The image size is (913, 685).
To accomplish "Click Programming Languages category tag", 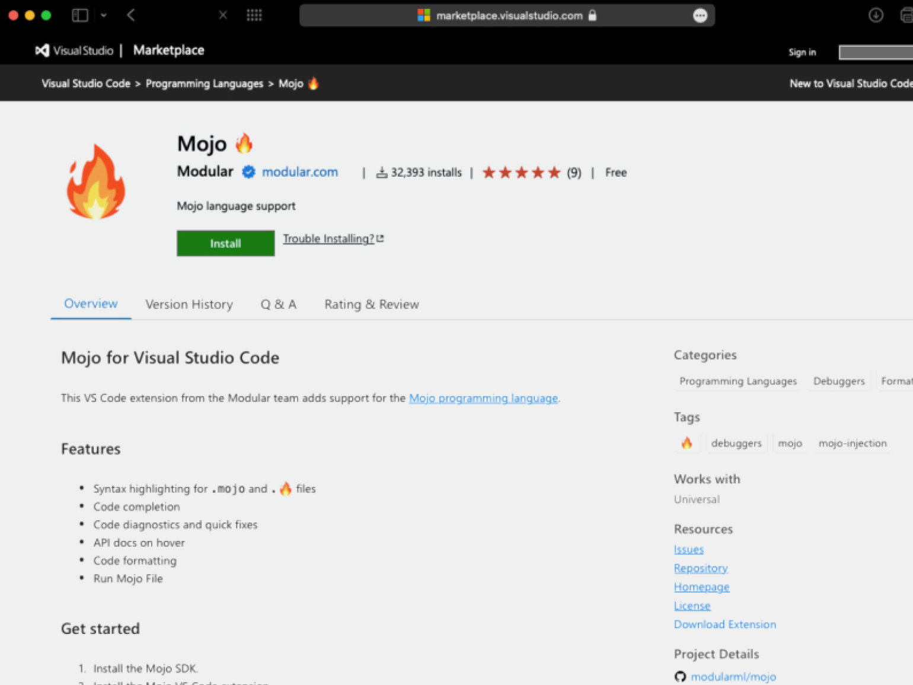I will coord(738,381).
